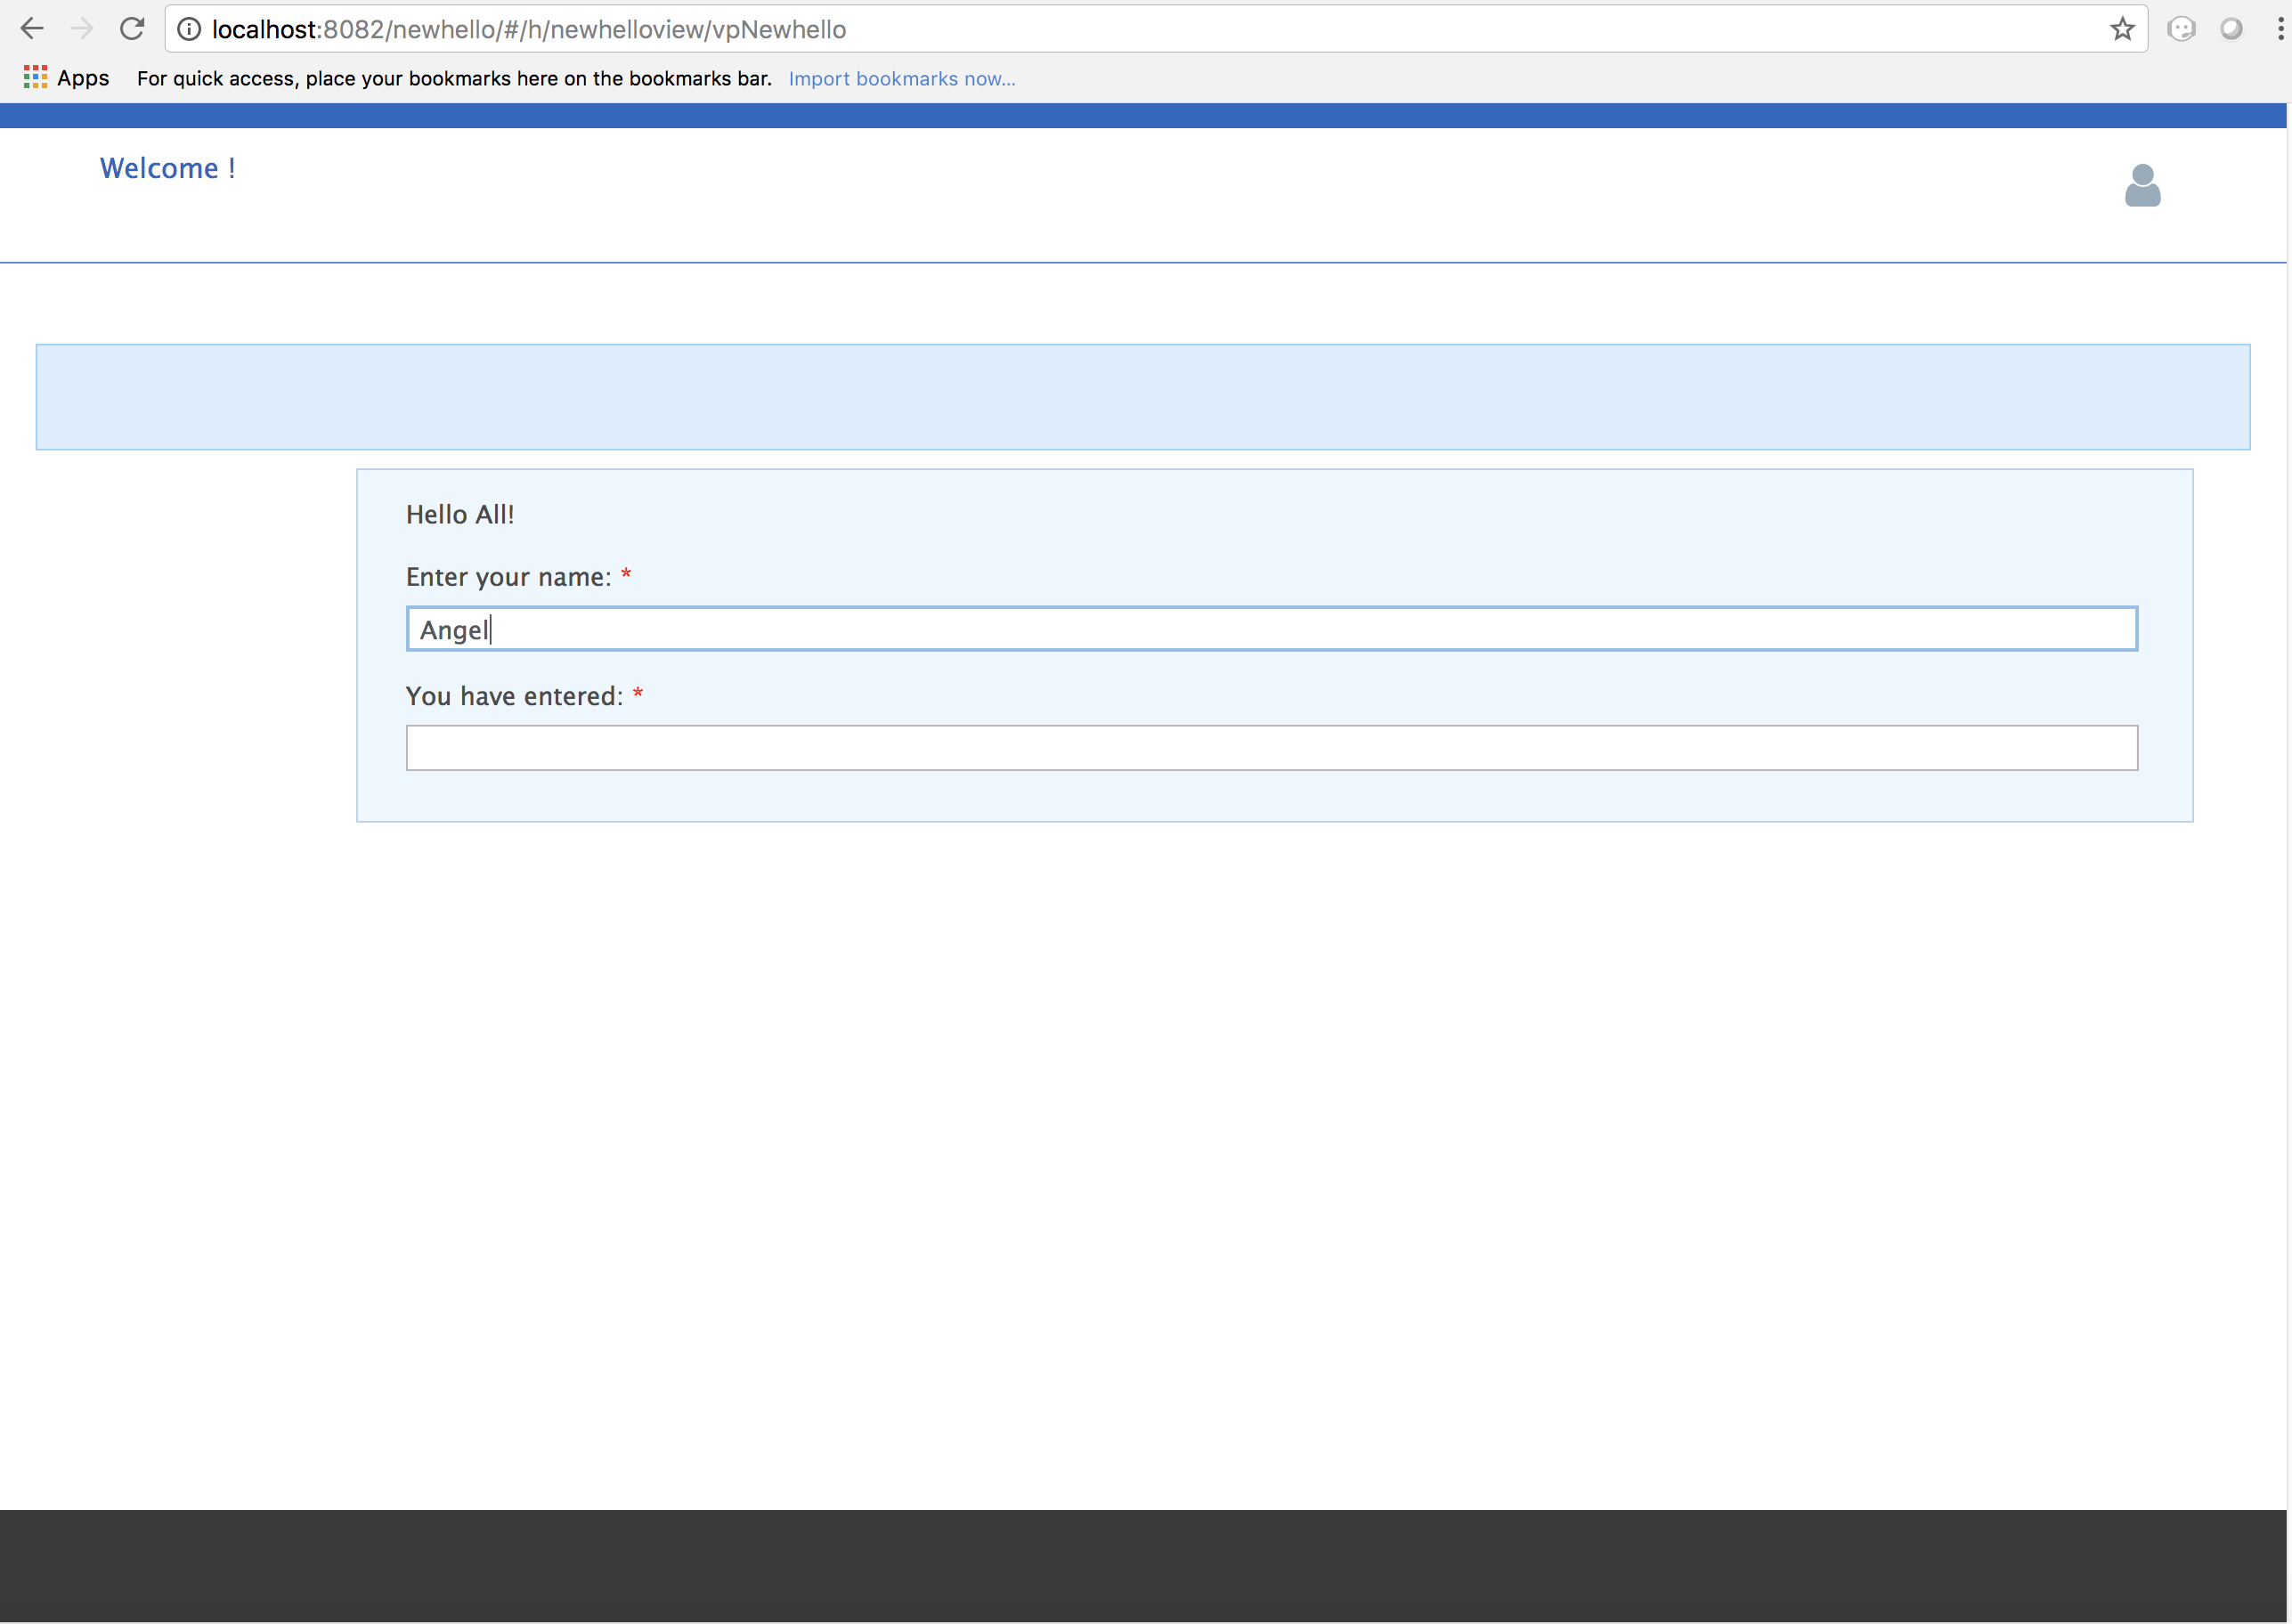Reload the current page

(x=132, y=29)
